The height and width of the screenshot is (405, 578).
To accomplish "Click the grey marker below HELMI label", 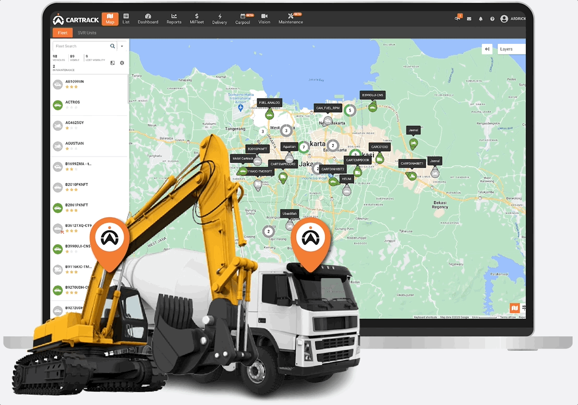I will [346, 190].
